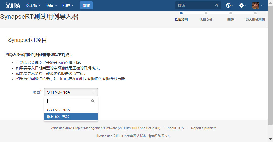Open the user avatar profile menu
This screenshot has height=142, width=273.
pos(257,5)
